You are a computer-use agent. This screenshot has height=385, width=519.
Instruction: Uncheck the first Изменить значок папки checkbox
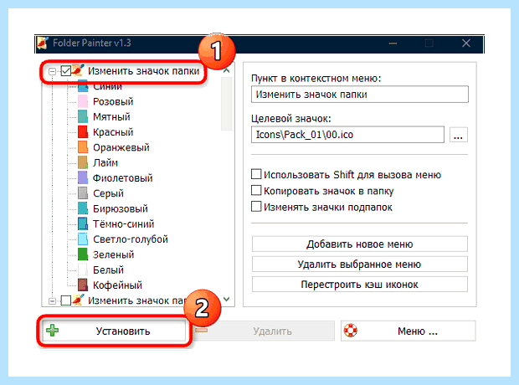(66, 71)
